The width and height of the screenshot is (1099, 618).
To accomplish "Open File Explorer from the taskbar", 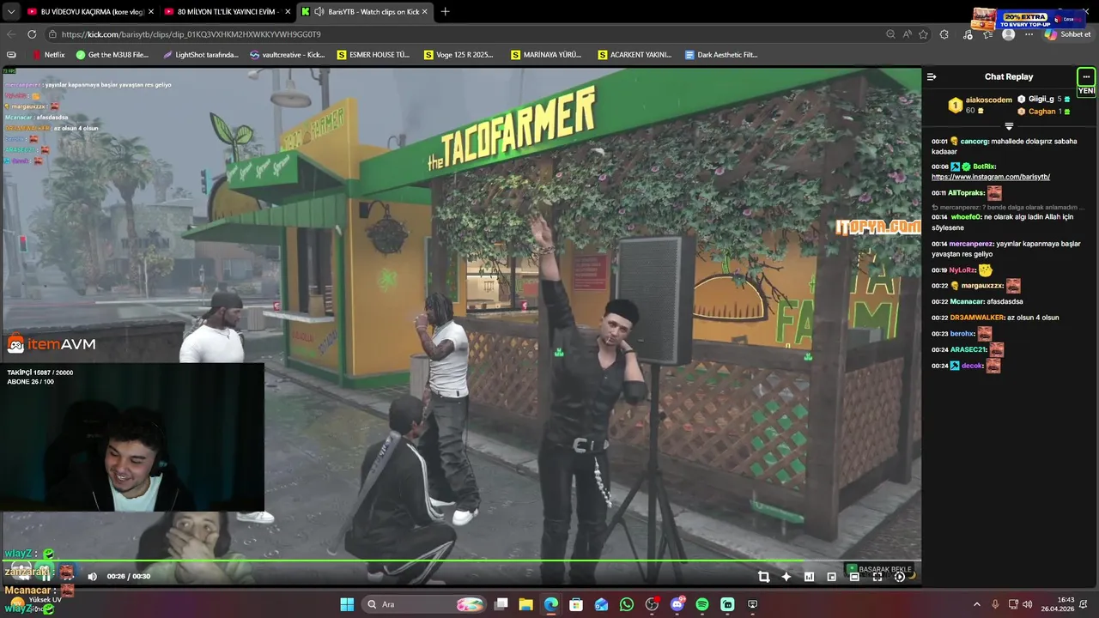I will tap(525, 604).
